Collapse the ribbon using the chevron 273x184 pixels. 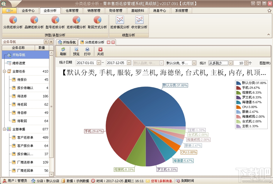[269, 34]
